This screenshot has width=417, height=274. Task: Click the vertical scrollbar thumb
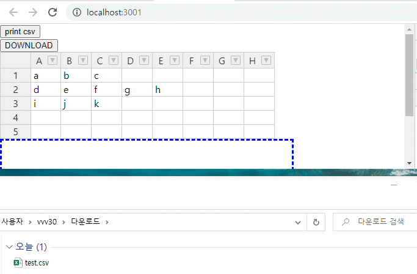[409, 75]
